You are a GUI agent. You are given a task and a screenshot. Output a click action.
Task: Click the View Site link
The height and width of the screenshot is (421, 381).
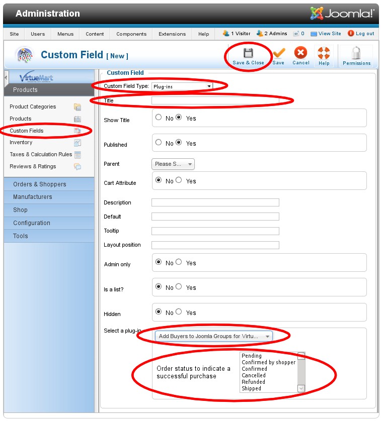click(326, 34)
